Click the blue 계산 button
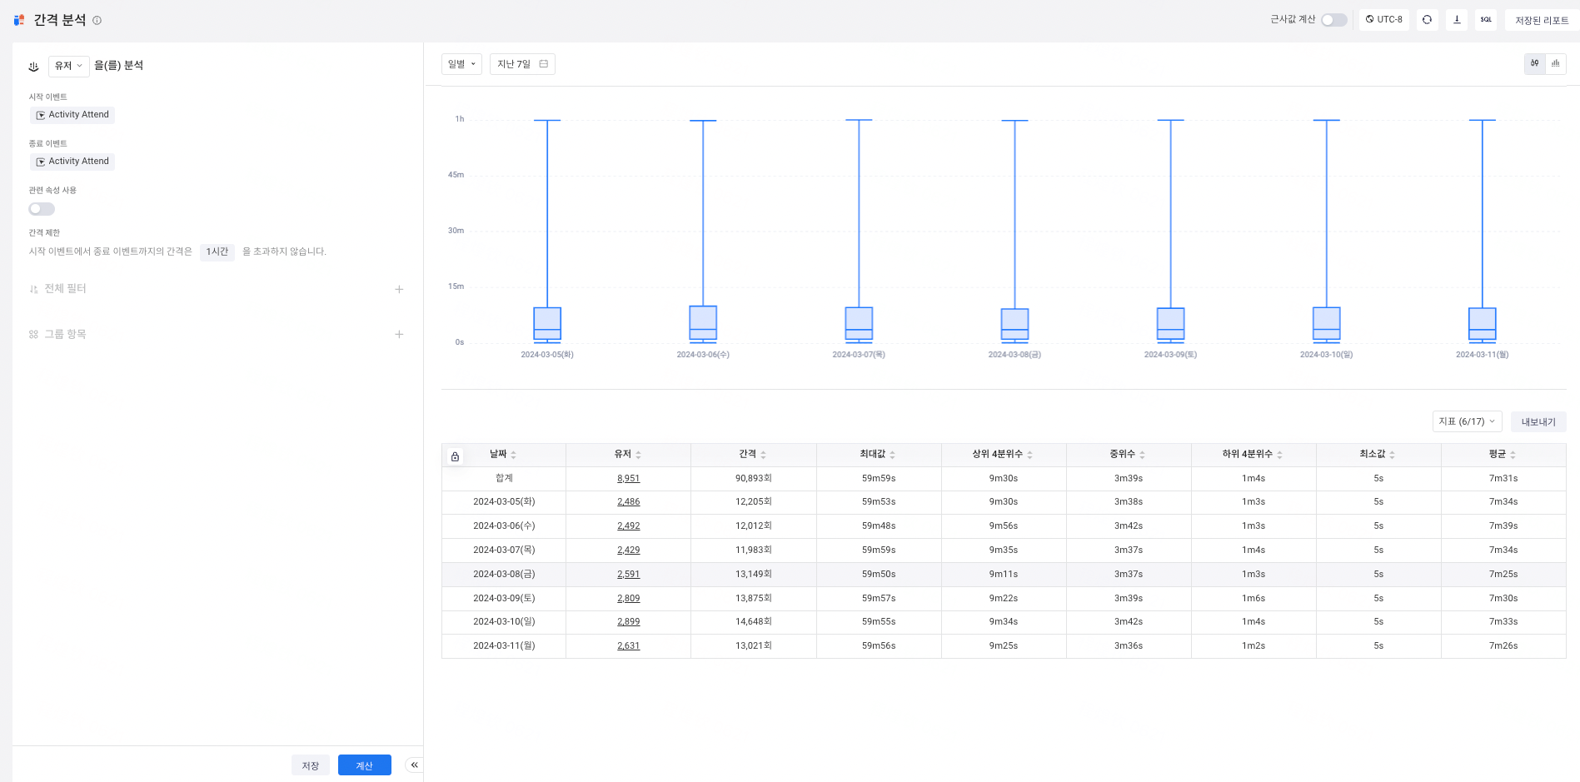Screen dimensions: 1580x782 [364, 765]
